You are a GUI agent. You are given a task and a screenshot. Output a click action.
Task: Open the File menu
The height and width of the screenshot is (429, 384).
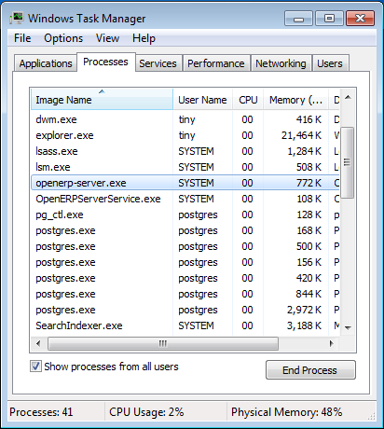22,38
